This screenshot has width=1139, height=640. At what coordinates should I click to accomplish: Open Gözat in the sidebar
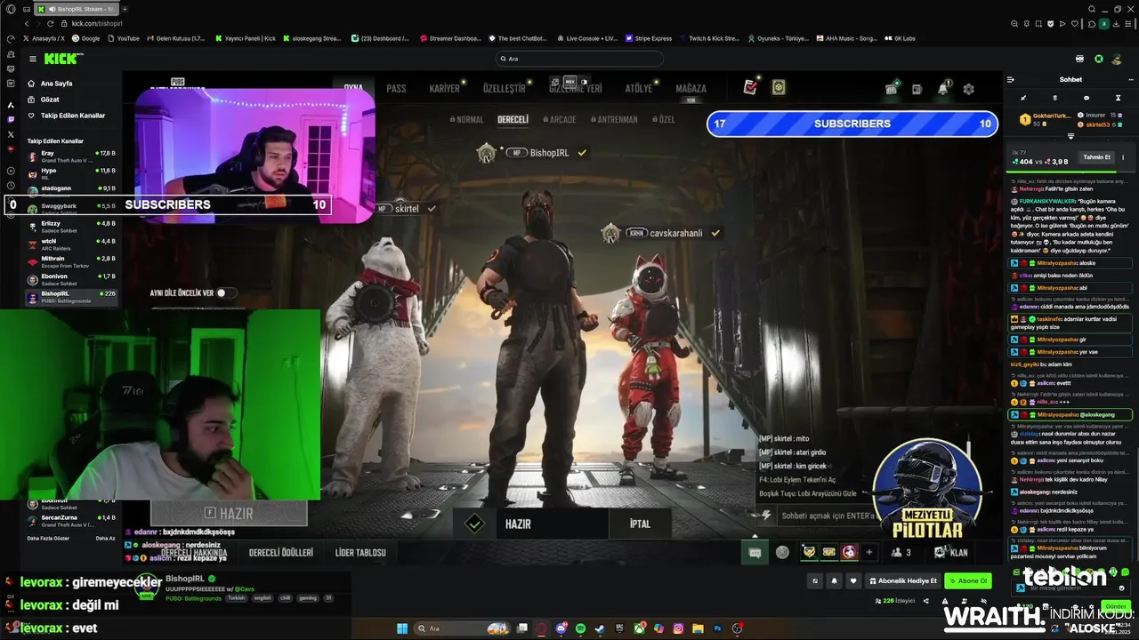click(50, 100)
